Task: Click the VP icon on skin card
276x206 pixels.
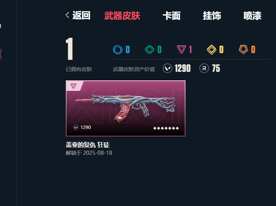Action: [76, 127]
